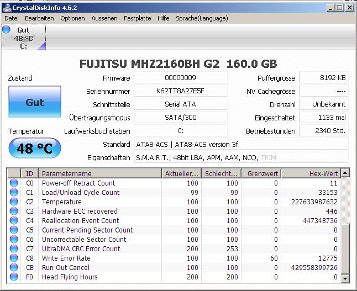Viewport: 357px width, 291px height.
Task: Click the status orb for Uncorrectable Sector Count
Action: pyautogui.click(x=14, y=239)
